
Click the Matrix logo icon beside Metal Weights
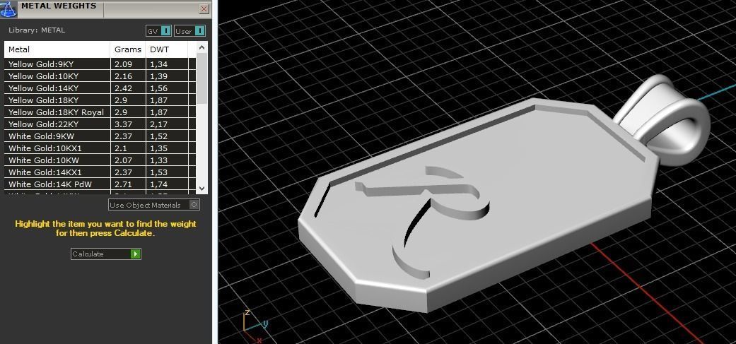[x=8, y=9]
